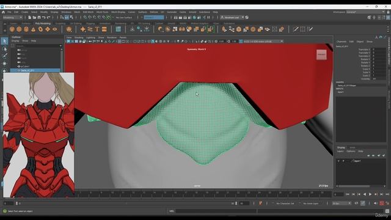Click the range slider end handle
Image resolution: width=391 pixels, height=220 pixels.
coord(236,204)
